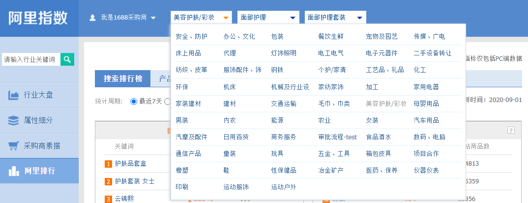Open 阿里排行 in the sidebar

point(39,171)
